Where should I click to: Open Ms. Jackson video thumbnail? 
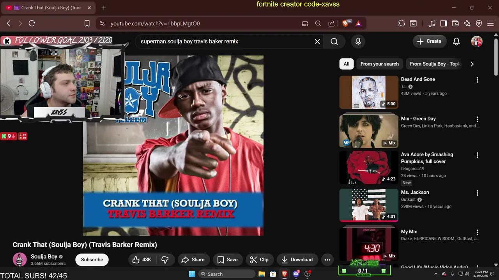pos(369,205)
